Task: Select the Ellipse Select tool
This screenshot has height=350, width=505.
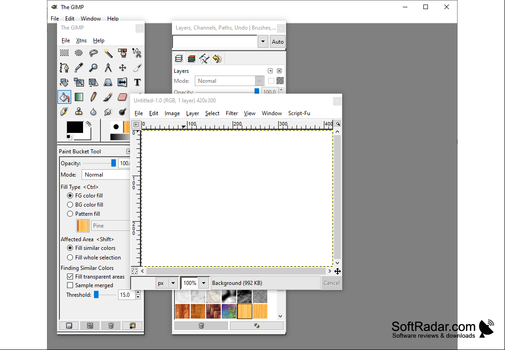Action: coord(78,53)
